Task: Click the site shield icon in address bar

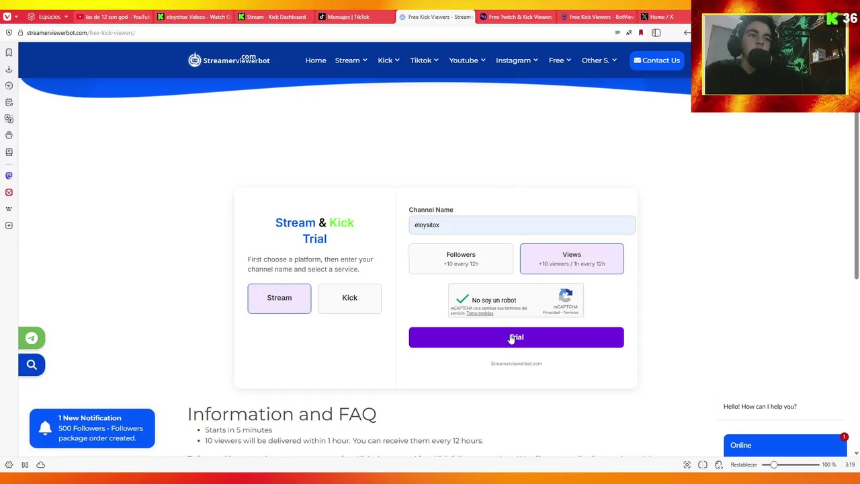Action: point(9,33)
